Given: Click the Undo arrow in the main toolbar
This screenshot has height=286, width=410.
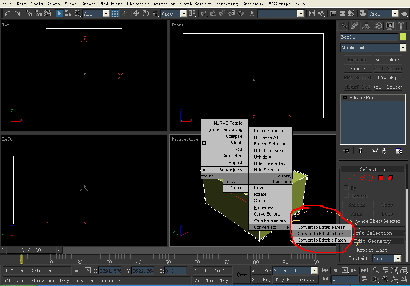Looking at the screenshot, I should [7, 14].
